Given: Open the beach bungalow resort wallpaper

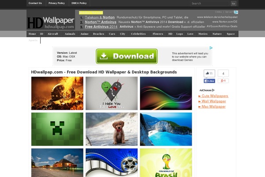Looking at the screenshot, I should pos(57,163).
